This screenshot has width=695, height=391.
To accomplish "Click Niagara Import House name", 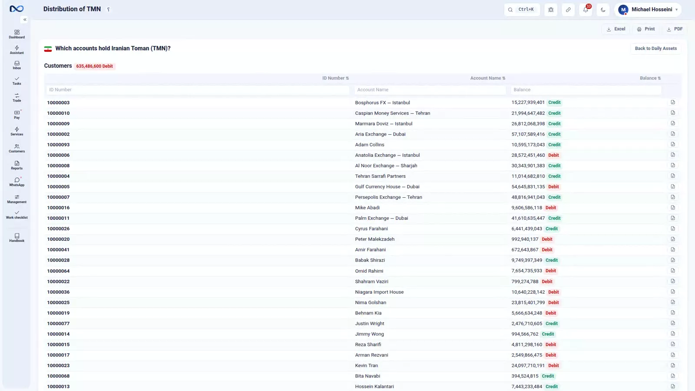I will (379, 292).
